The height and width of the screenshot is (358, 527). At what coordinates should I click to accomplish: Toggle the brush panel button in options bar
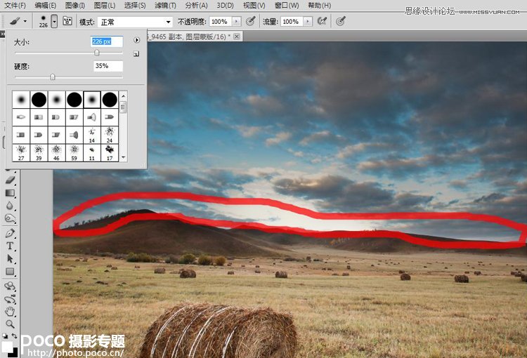pyautogui.click(x=67, y=21)
